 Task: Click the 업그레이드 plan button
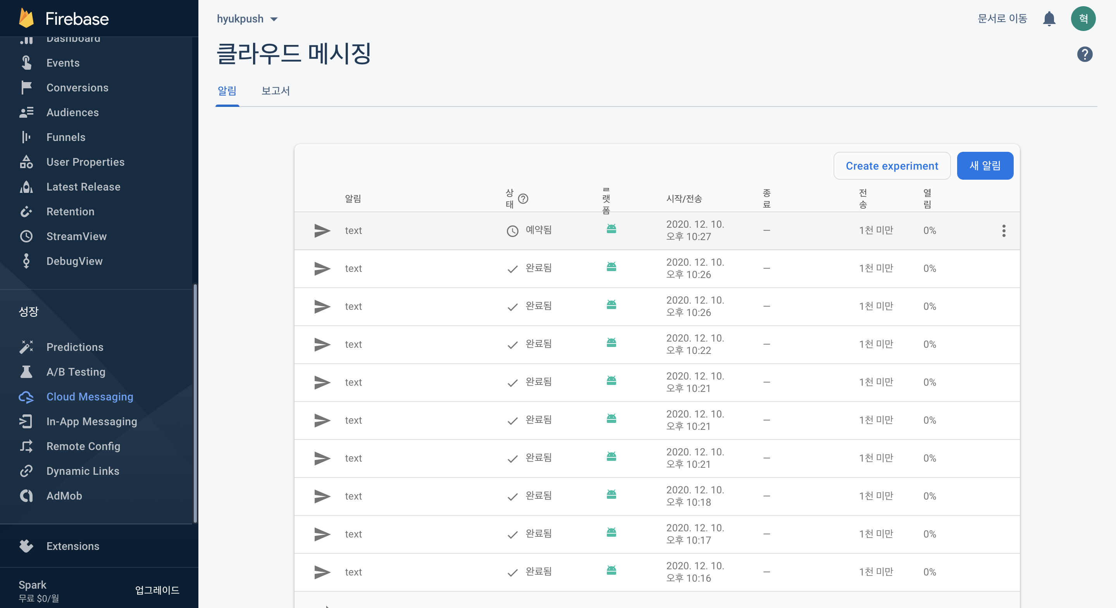pyautogui.click(x=157, y=590)
